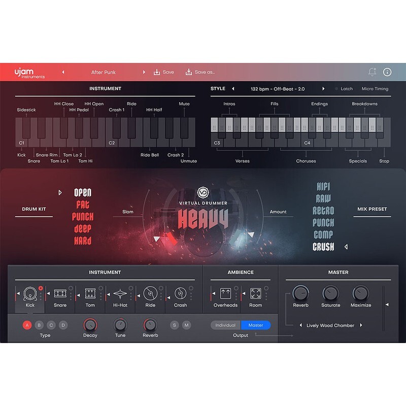Switch output to Individual

(x=225, y=325)
